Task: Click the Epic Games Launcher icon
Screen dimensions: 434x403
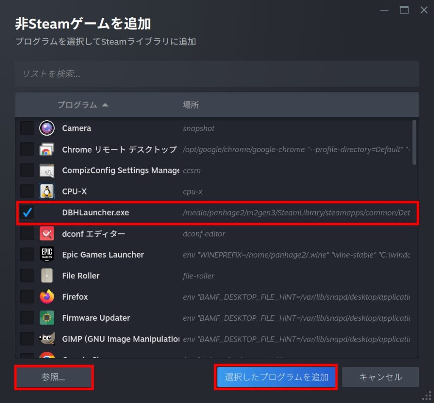Action: tap(47, 254)
